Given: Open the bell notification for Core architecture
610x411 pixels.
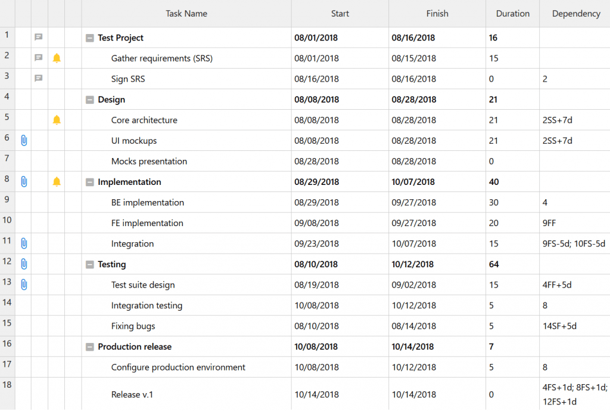Looking at the screenshot, I should (x=57, y=120).
